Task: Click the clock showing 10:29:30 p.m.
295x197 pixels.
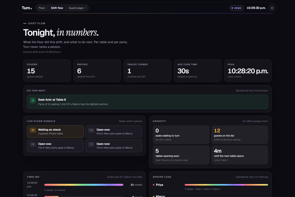Action: point(256,8)
